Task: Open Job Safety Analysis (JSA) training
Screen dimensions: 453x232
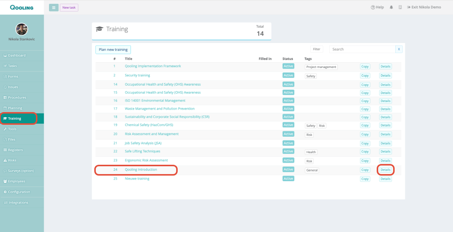Action: click(143, 143)
